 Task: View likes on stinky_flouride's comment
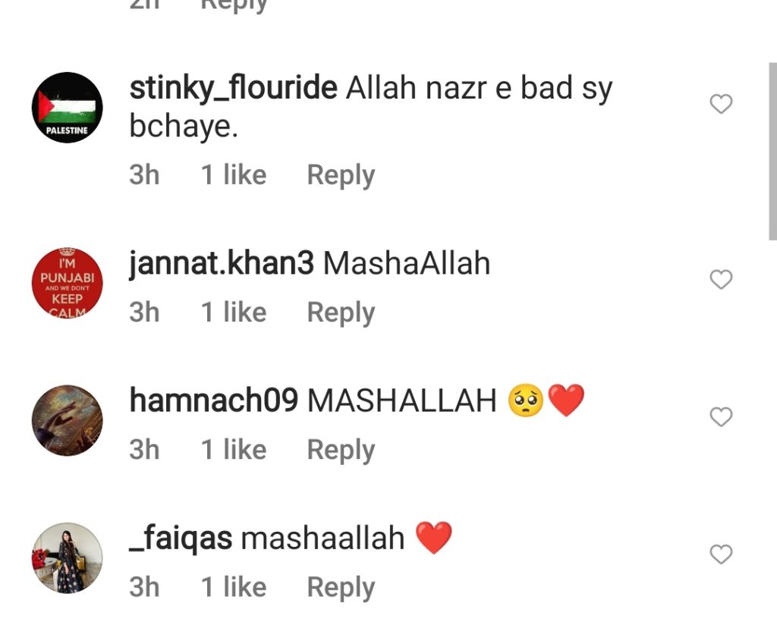(x=234, y=175)
